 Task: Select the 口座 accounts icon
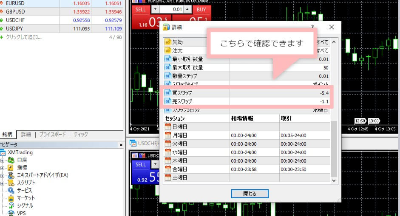point(11,160)
